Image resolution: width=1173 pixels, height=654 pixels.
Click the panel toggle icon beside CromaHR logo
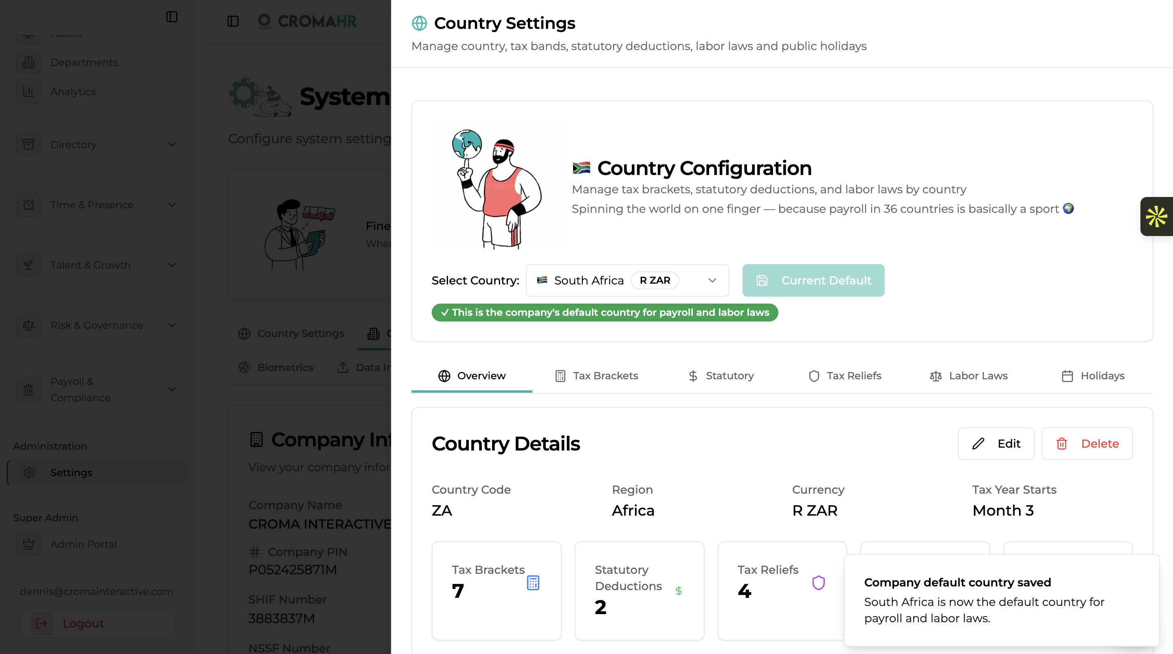tap(233, 21)
